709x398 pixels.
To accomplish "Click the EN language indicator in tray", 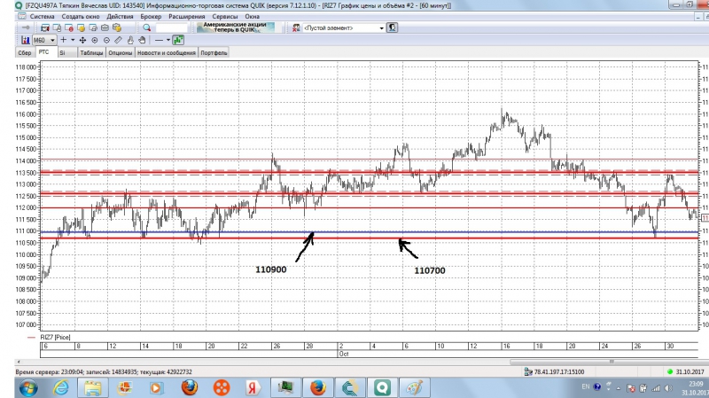I will click(x=585, y=387).
